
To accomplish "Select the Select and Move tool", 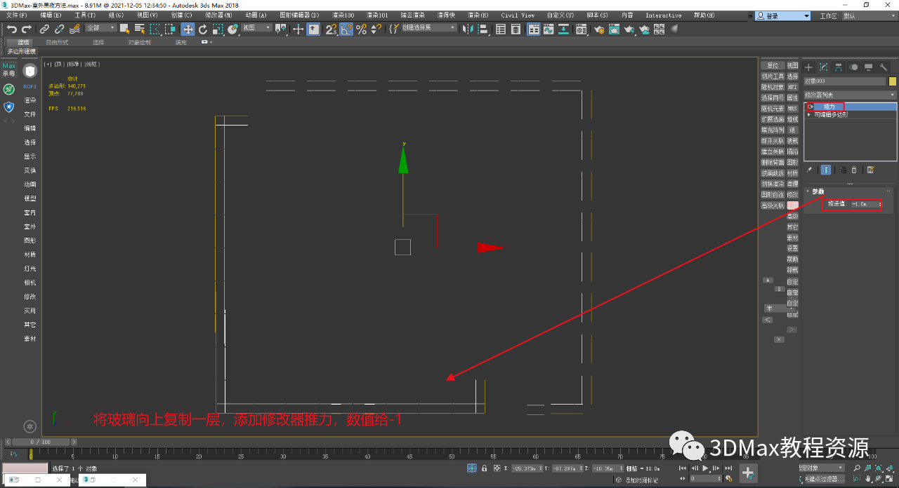I will coord(187,29).
